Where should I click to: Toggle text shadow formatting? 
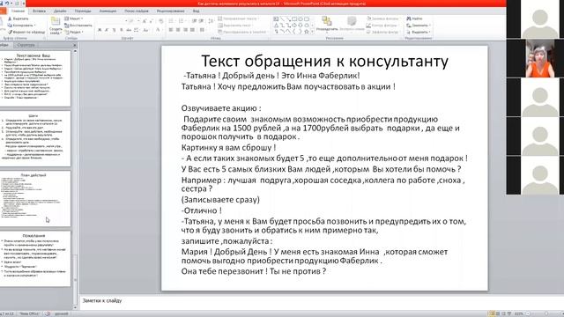tap(122, 30)
